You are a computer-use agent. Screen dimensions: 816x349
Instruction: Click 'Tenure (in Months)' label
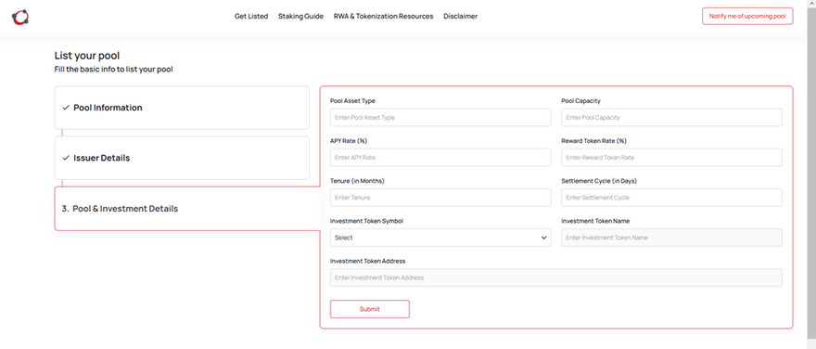point(357,181)
